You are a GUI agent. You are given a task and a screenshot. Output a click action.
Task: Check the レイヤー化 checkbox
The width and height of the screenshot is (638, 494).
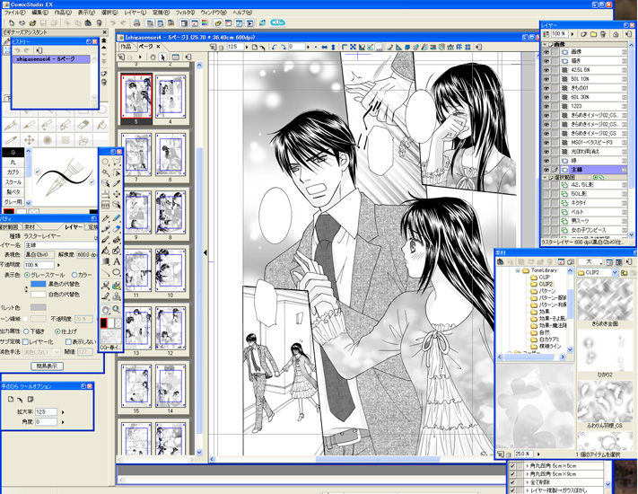tap(26, 341)
